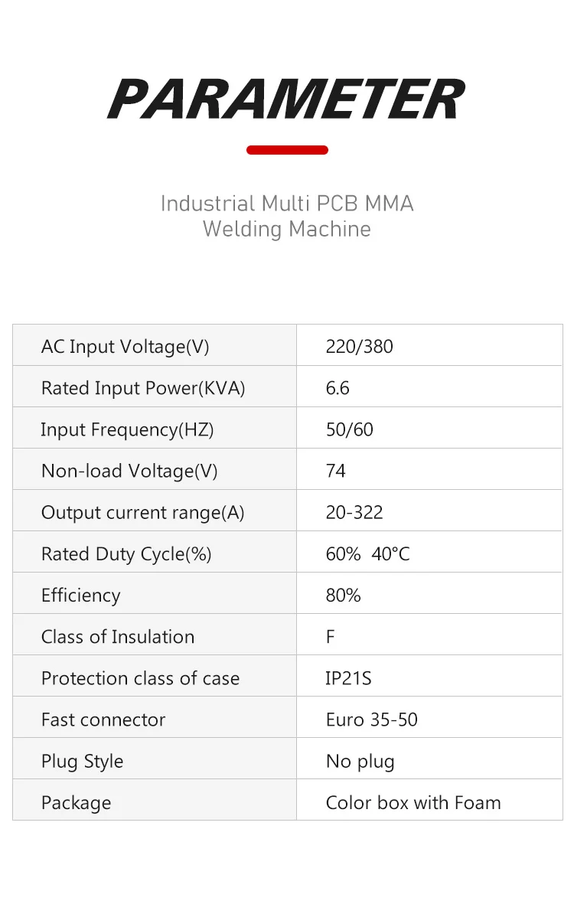Select the AC Input Voltage(V) label

point(125,347)
